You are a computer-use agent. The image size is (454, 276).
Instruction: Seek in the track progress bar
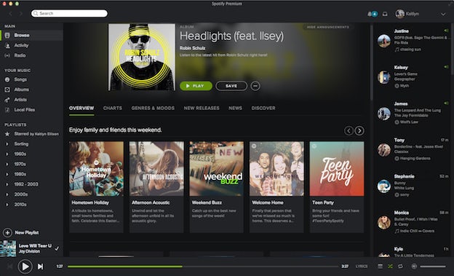(x=203, y=267)
